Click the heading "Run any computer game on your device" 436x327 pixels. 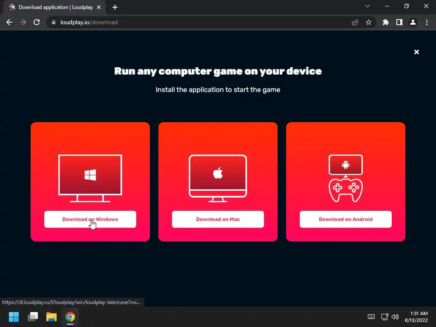pyautogui.click(x=218, y=71)
